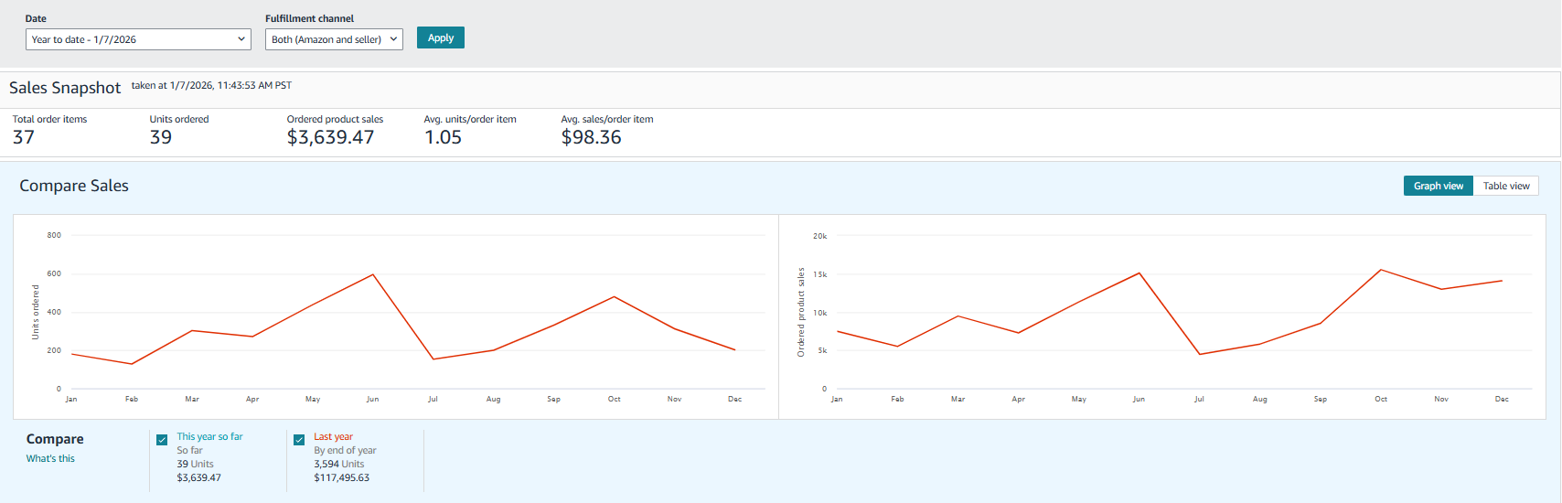Click the chevron arrow in Fulfillment channel dropdown
This screenshot has width=1562, height=503.
[393, 39]
